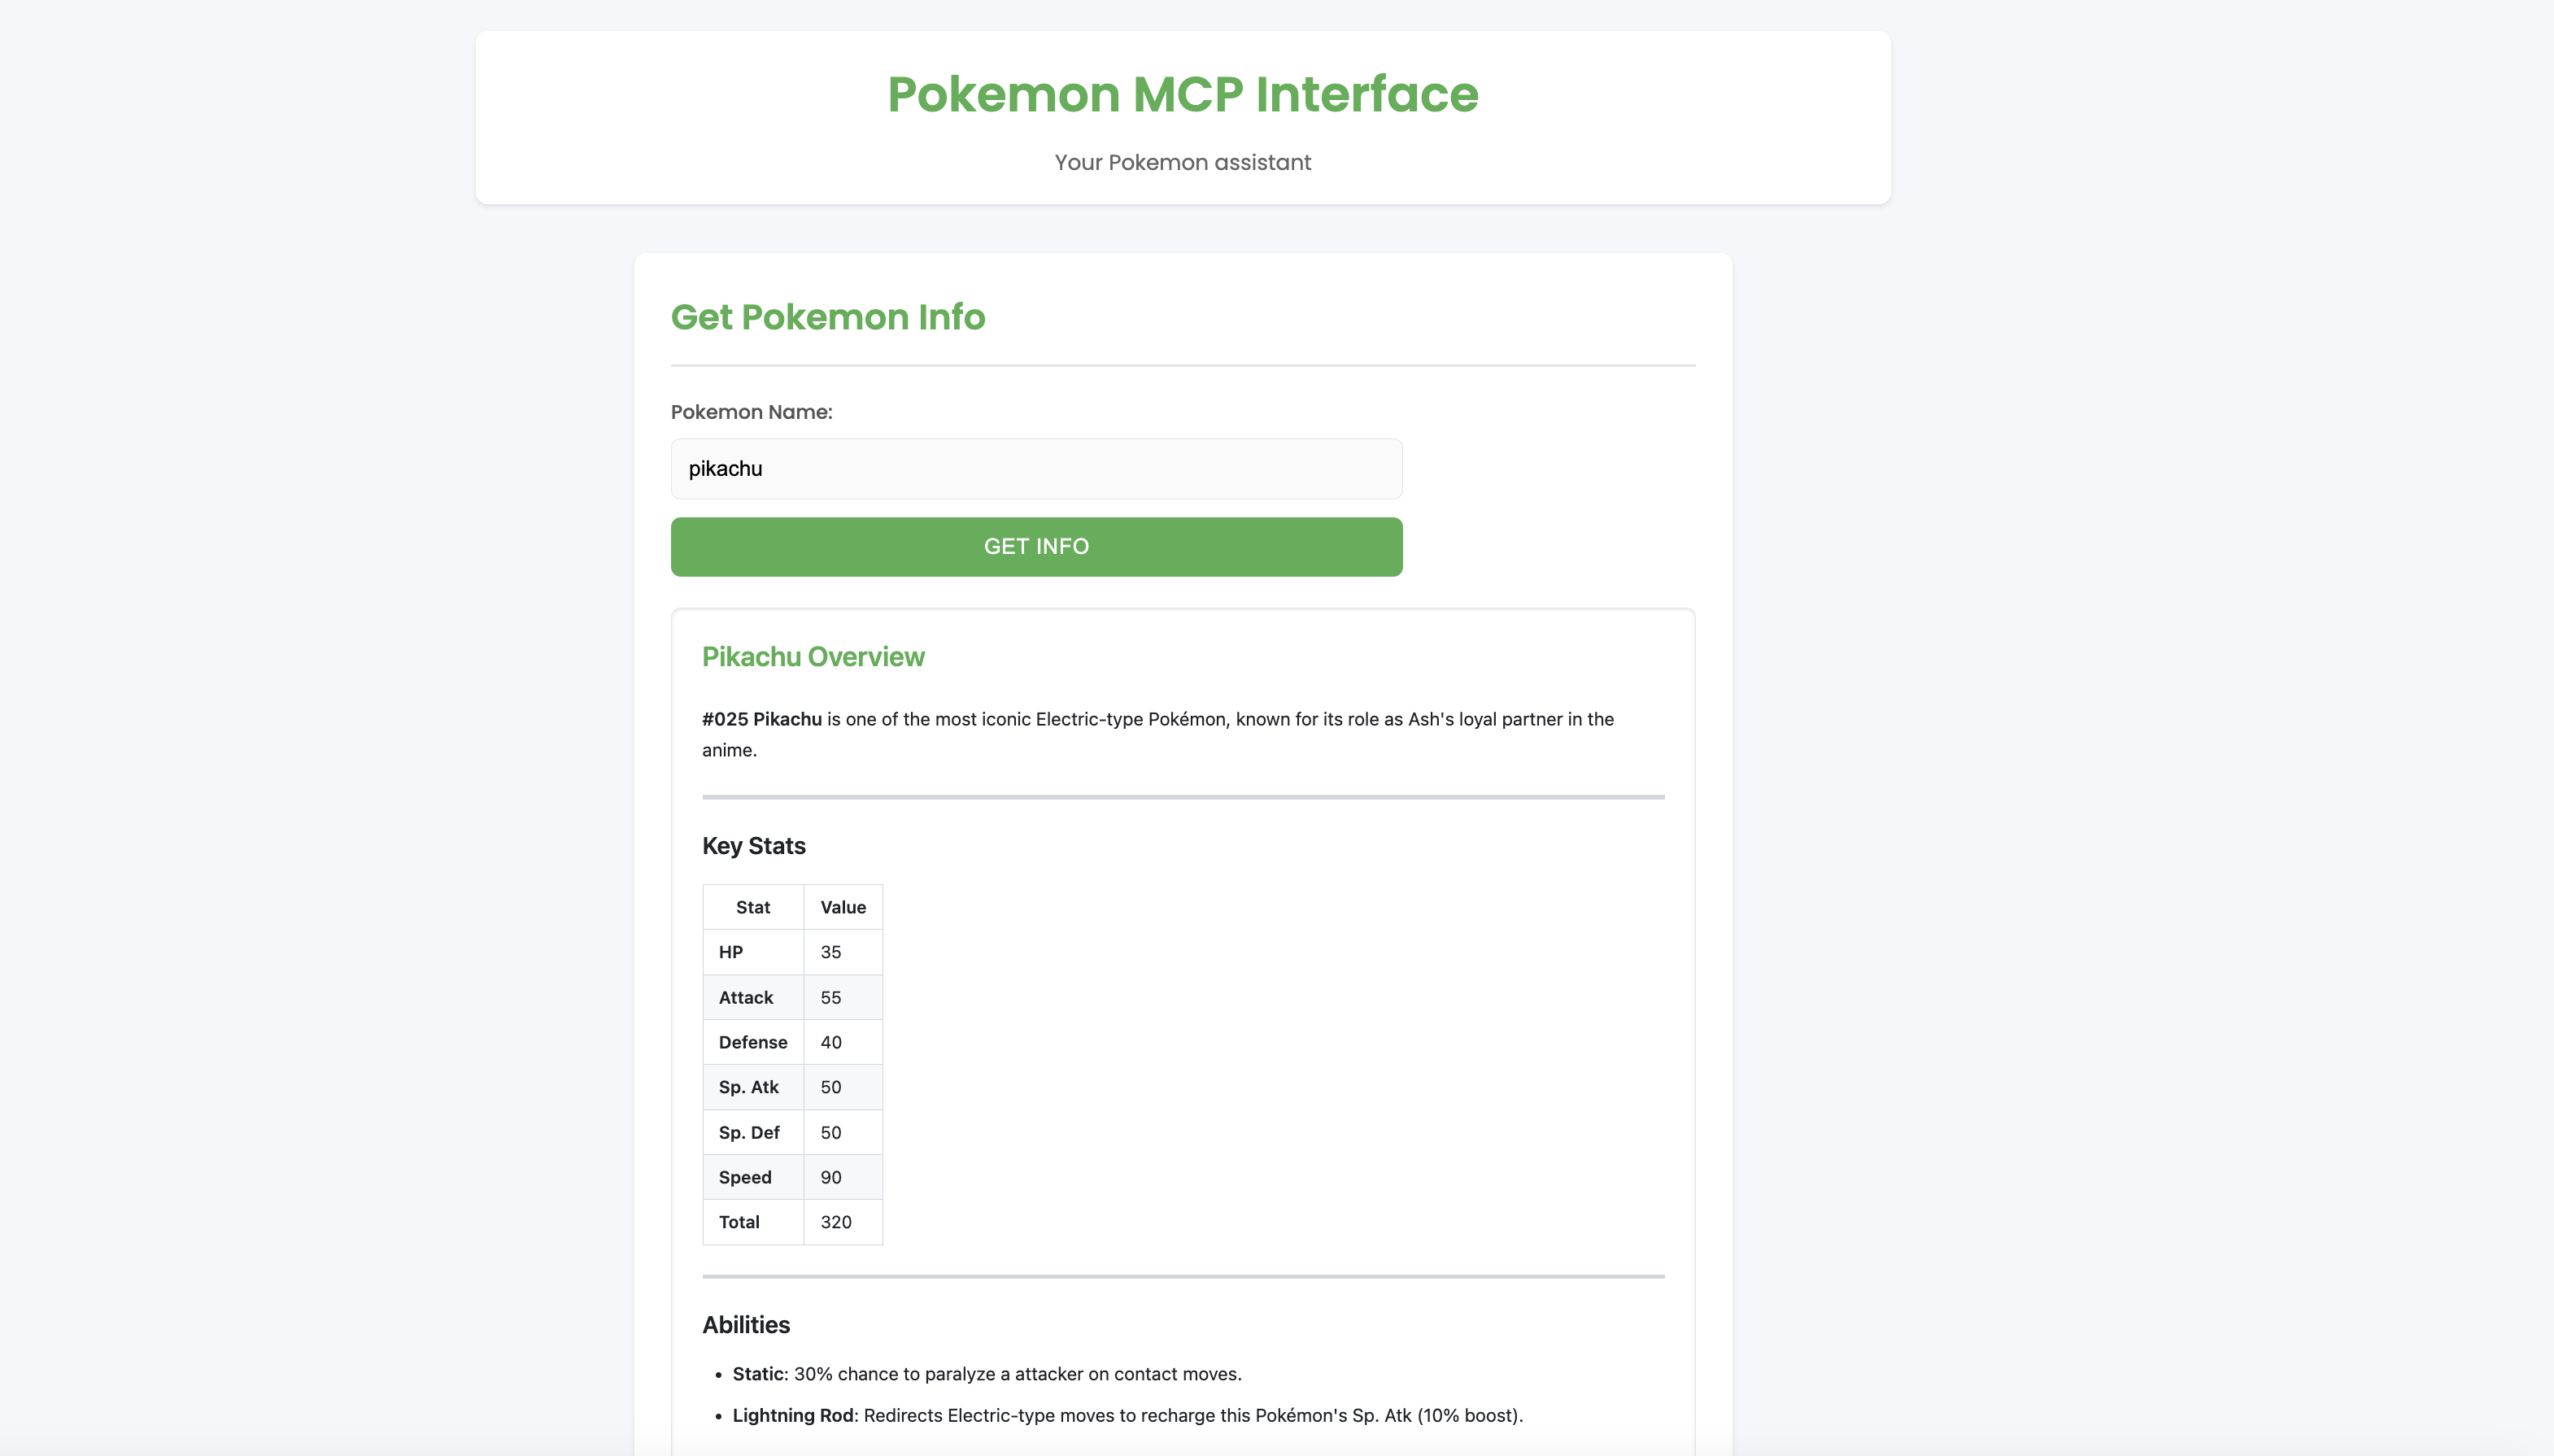Click the Your Pokemon assistant subtitle
This screenshot has height=1456, width=2554.
1181,162
